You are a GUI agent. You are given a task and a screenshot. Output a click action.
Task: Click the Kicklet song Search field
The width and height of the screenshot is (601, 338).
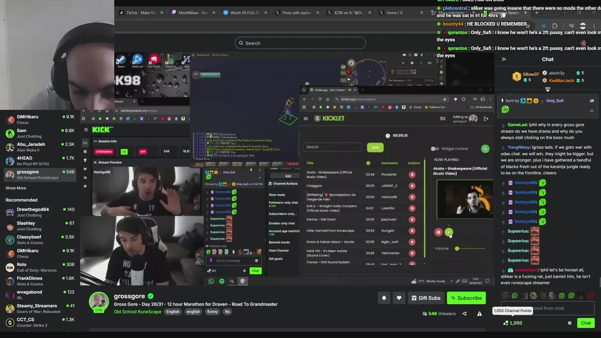[x=333, y=147]
